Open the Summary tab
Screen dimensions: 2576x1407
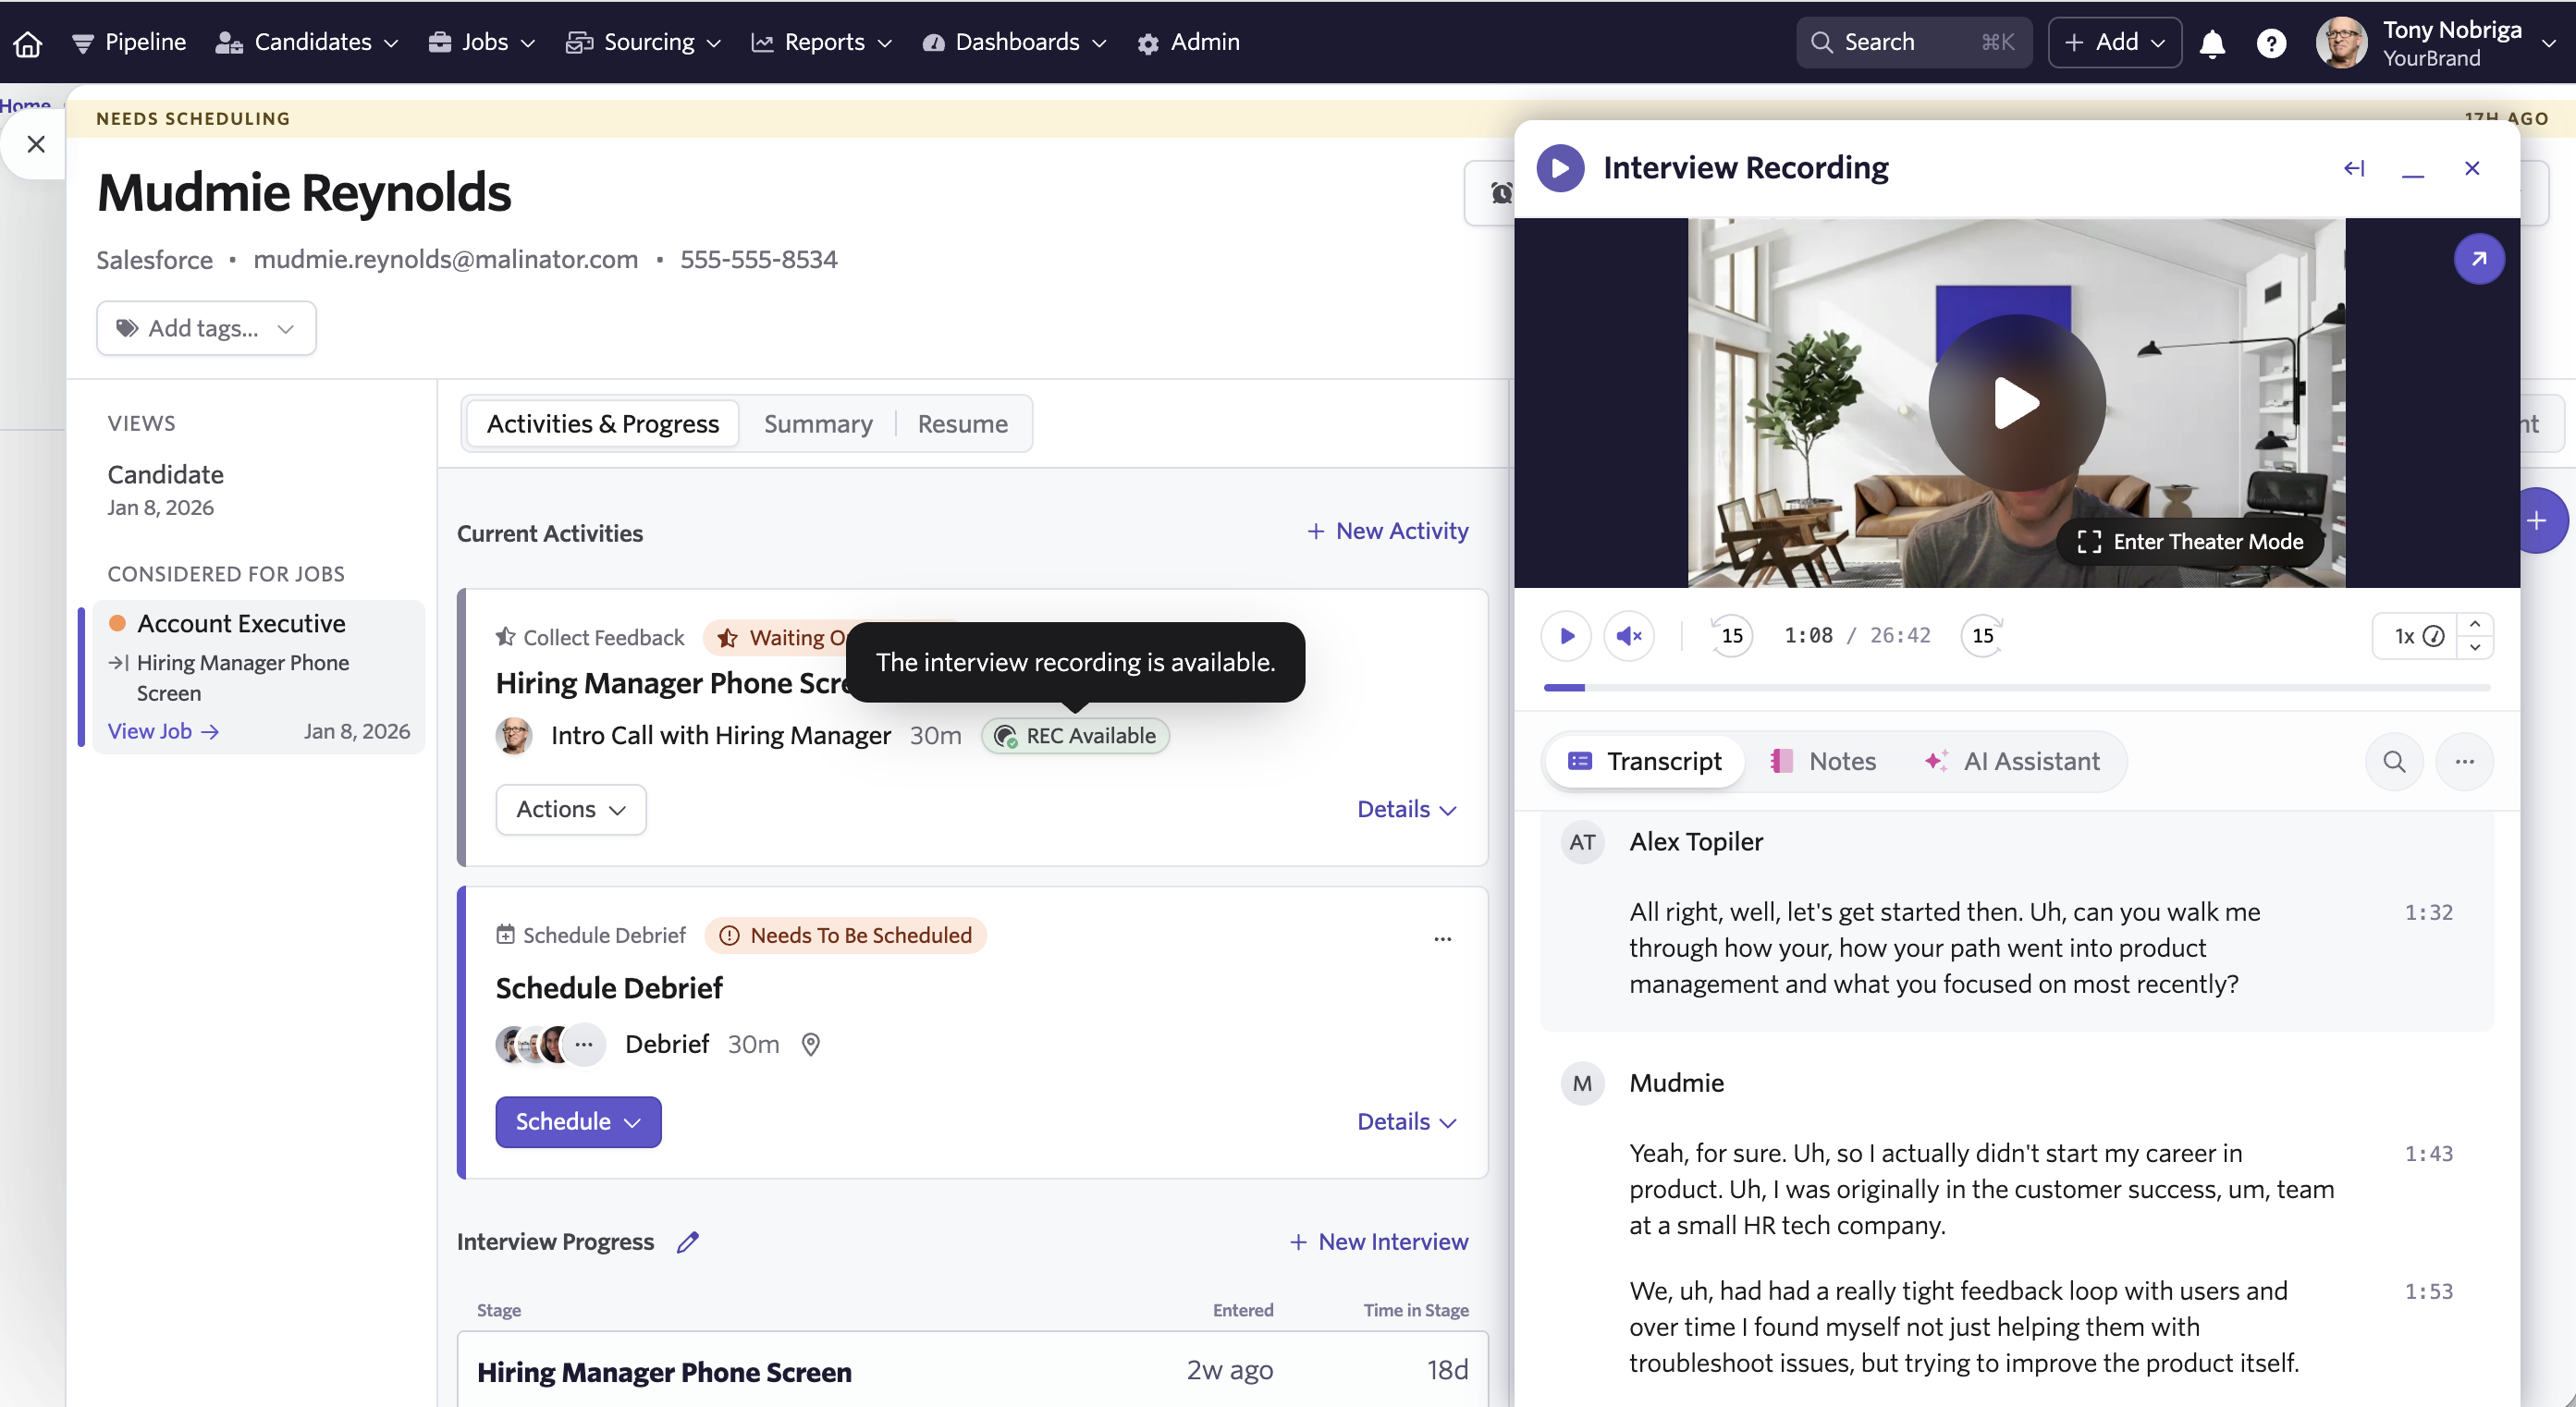point(817,424)
